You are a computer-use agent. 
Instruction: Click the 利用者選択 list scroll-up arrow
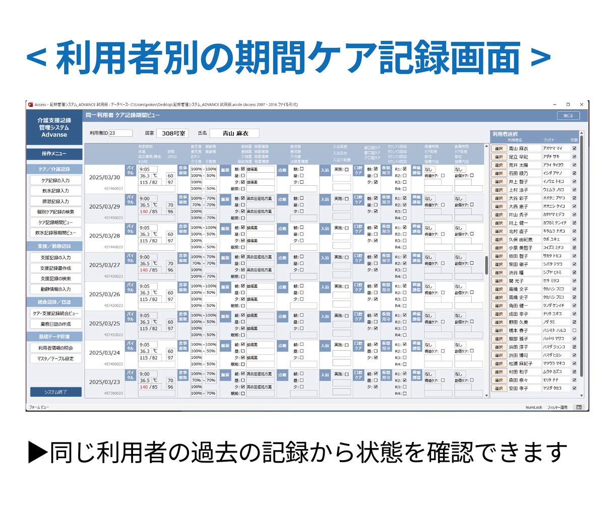point(582,134)
